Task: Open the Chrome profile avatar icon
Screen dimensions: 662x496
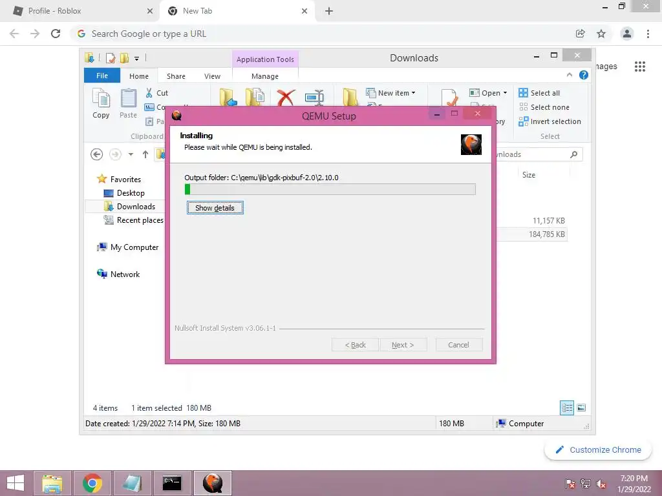Action: 627,34
